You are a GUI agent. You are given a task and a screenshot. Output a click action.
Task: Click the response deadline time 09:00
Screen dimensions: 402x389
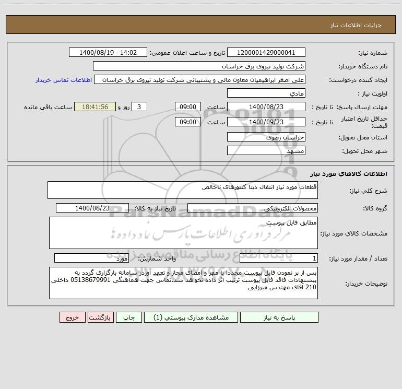[187, 107]
